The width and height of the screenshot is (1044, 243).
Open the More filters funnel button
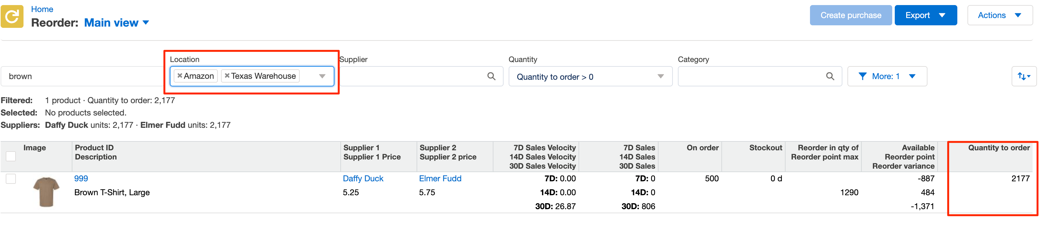point(886,76)
